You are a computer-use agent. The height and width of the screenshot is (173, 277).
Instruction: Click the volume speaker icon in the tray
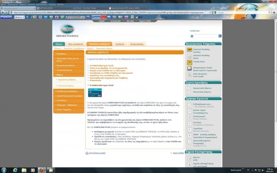(x=263, y=170)
